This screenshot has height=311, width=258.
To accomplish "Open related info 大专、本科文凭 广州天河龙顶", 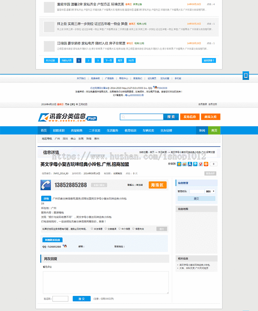I will (194, 268).
